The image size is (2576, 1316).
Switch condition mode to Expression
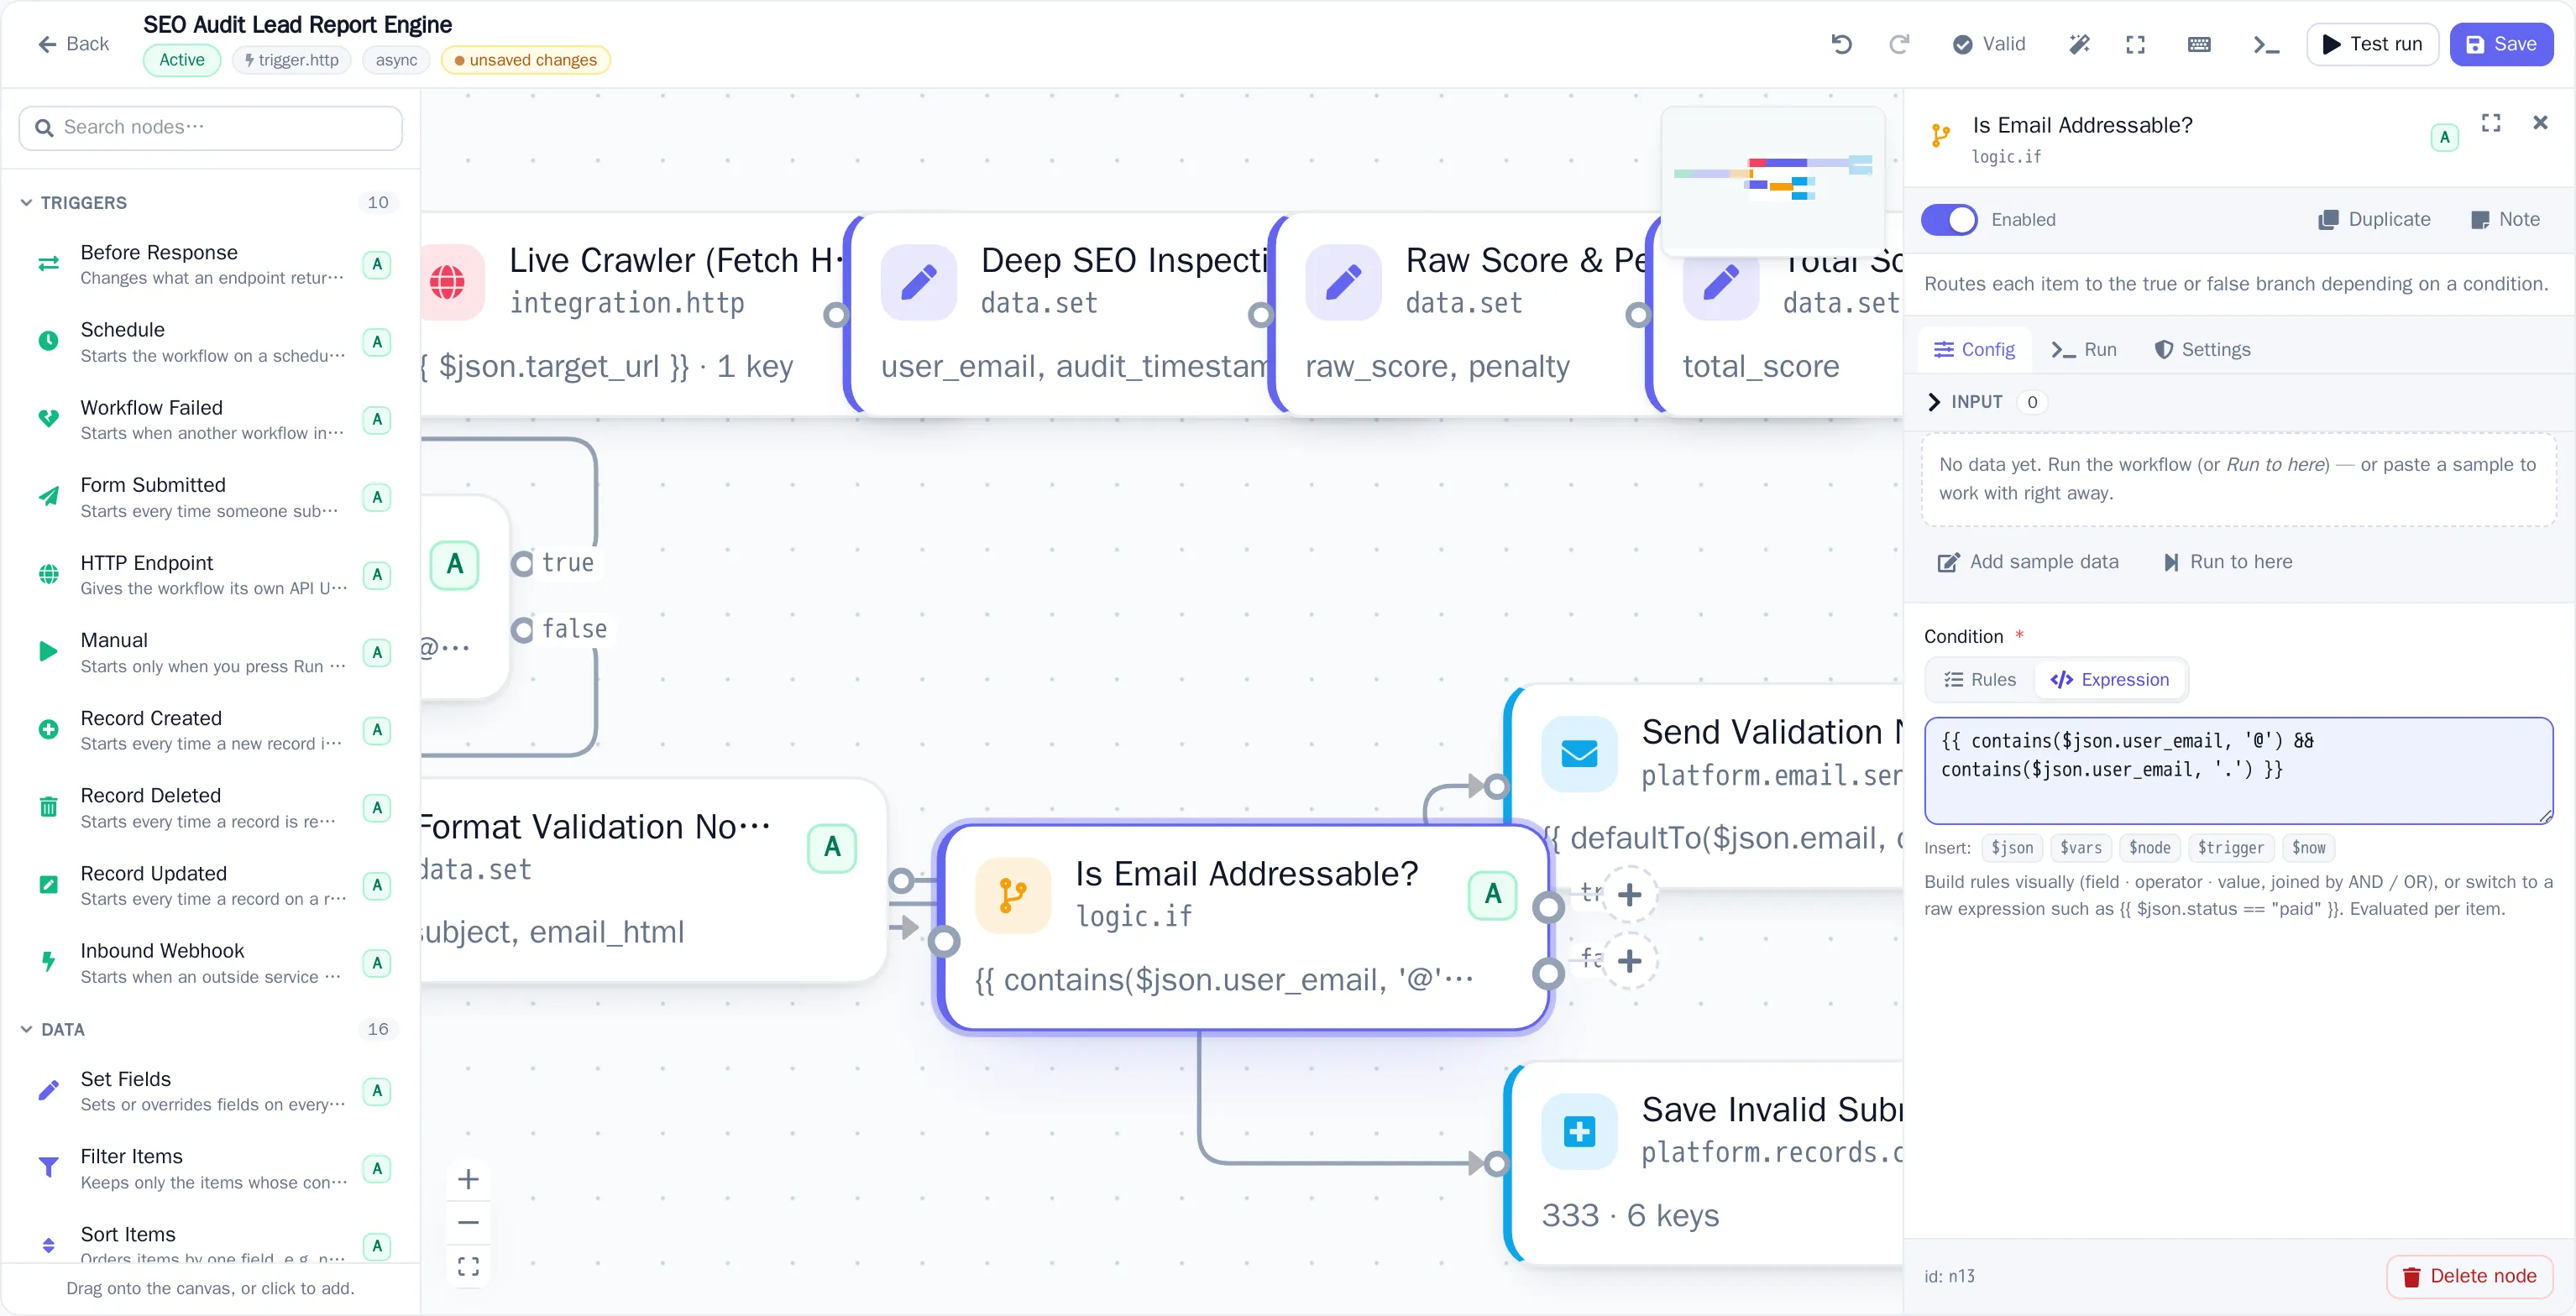click(x=2109, y=680)
